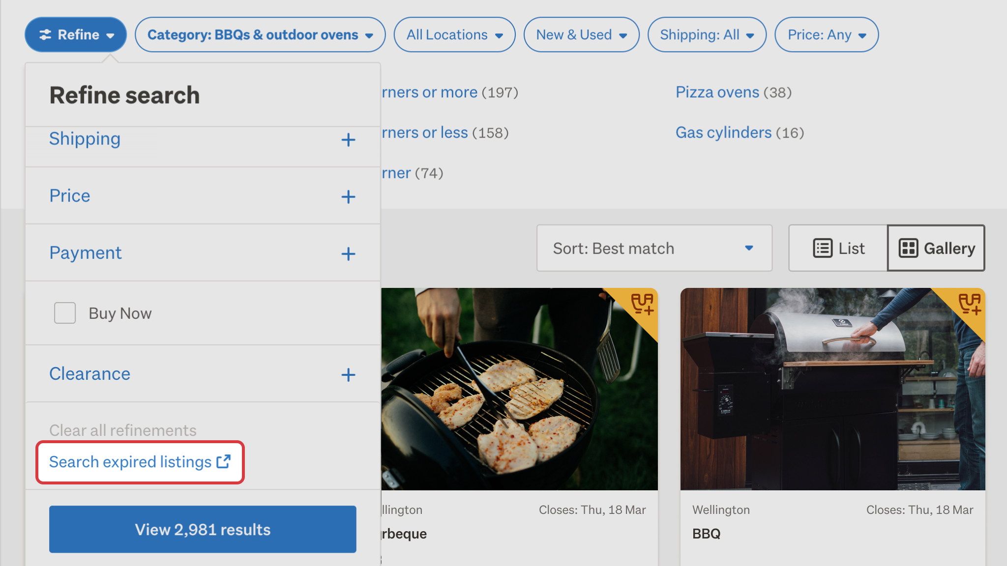Open the Shipping: All filter
The width and height of the screenshot is (1007, 566).
pos(707,34)
